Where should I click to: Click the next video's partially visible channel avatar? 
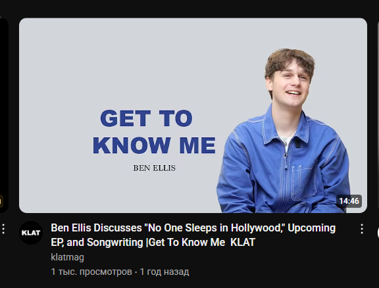378,233
